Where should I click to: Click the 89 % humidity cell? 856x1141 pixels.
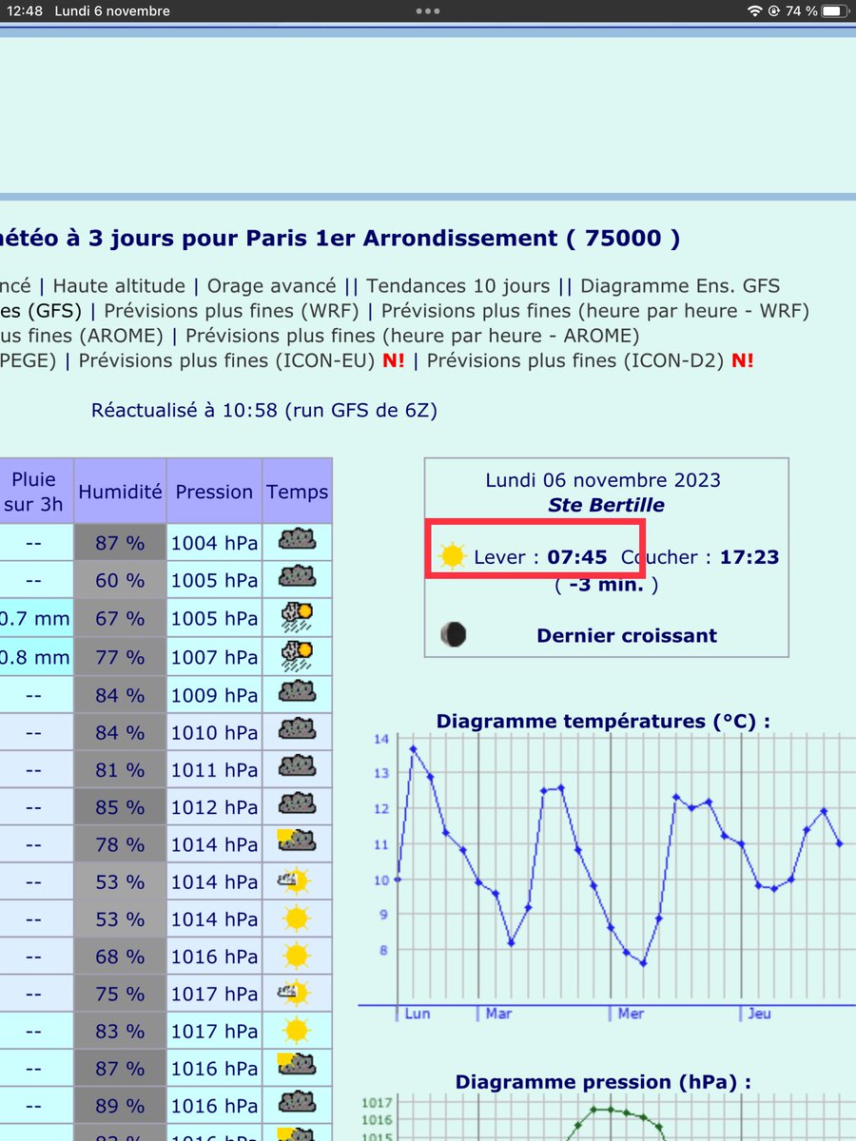[x=120, y=1106]
